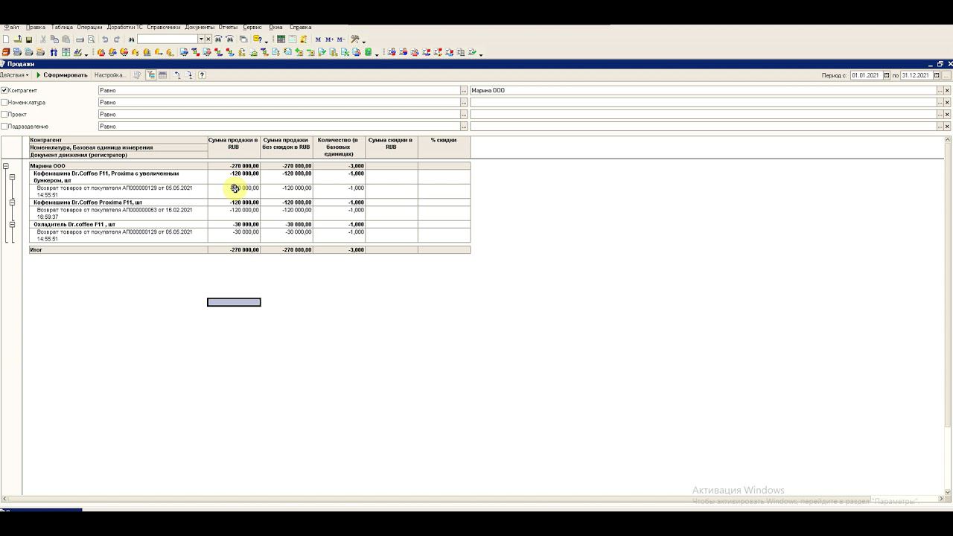Open the Операции menu

click(89, 27)
